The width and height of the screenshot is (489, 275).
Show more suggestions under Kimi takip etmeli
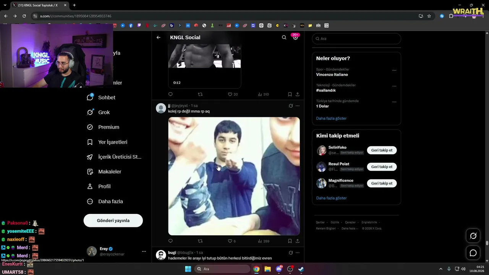click(331, 198)
